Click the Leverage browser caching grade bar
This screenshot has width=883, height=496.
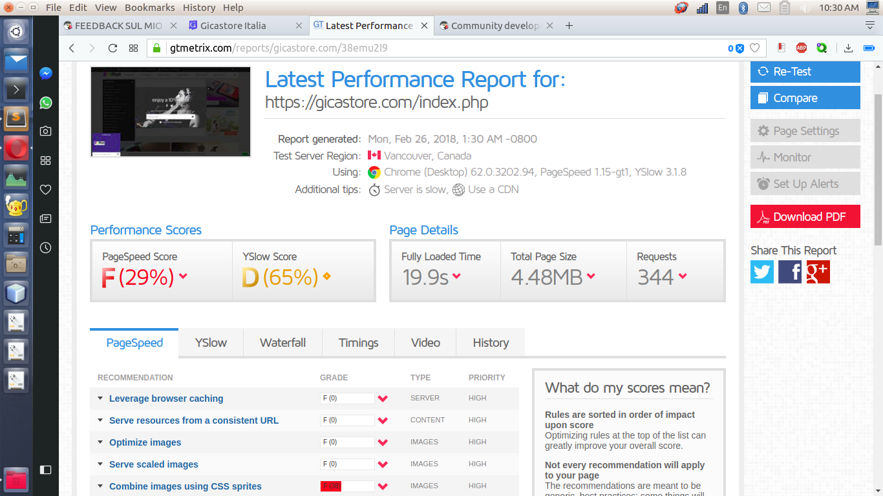[347, 398]
